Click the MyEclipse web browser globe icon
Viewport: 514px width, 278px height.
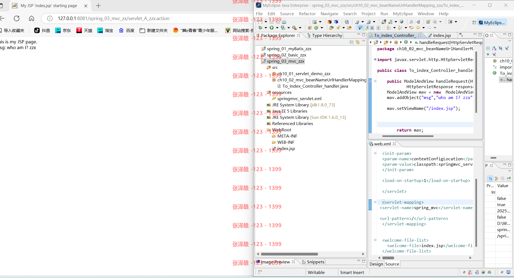(401, 22)
